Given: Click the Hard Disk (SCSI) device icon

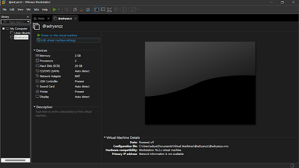Looking at the screenshot, I should [x=37, y=66].
